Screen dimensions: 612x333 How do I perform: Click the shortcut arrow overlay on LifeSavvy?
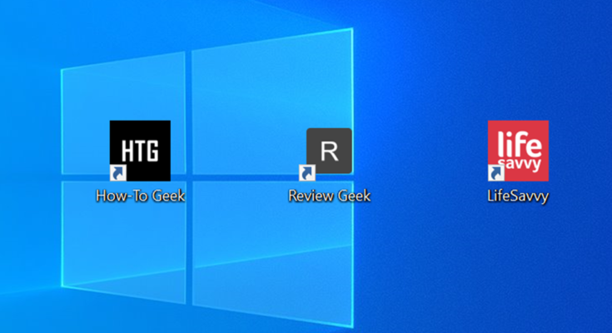coord(496,172)
